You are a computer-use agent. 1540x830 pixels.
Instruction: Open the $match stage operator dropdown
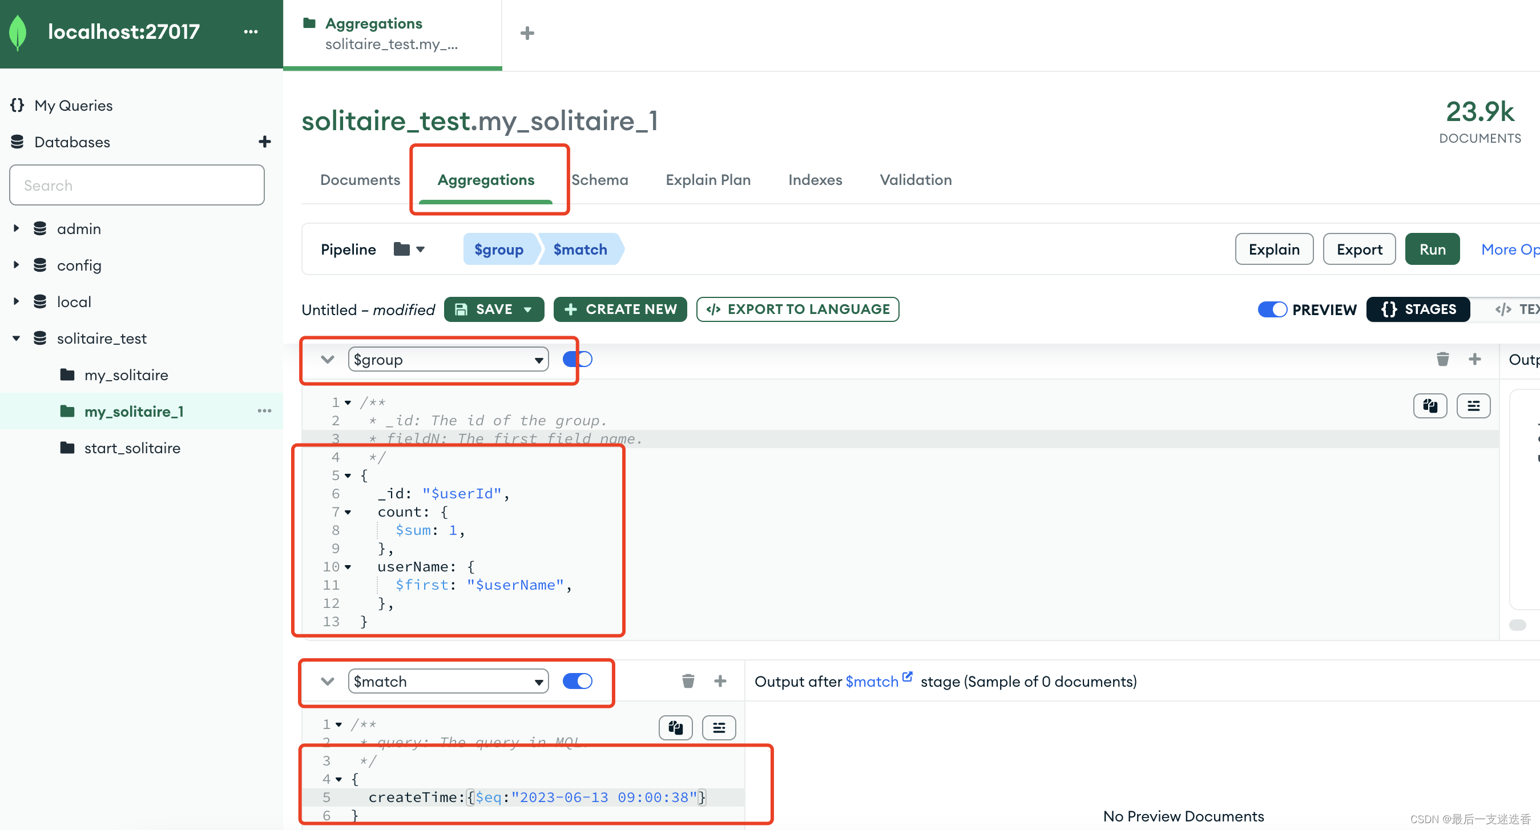click(x=449, y=681)
